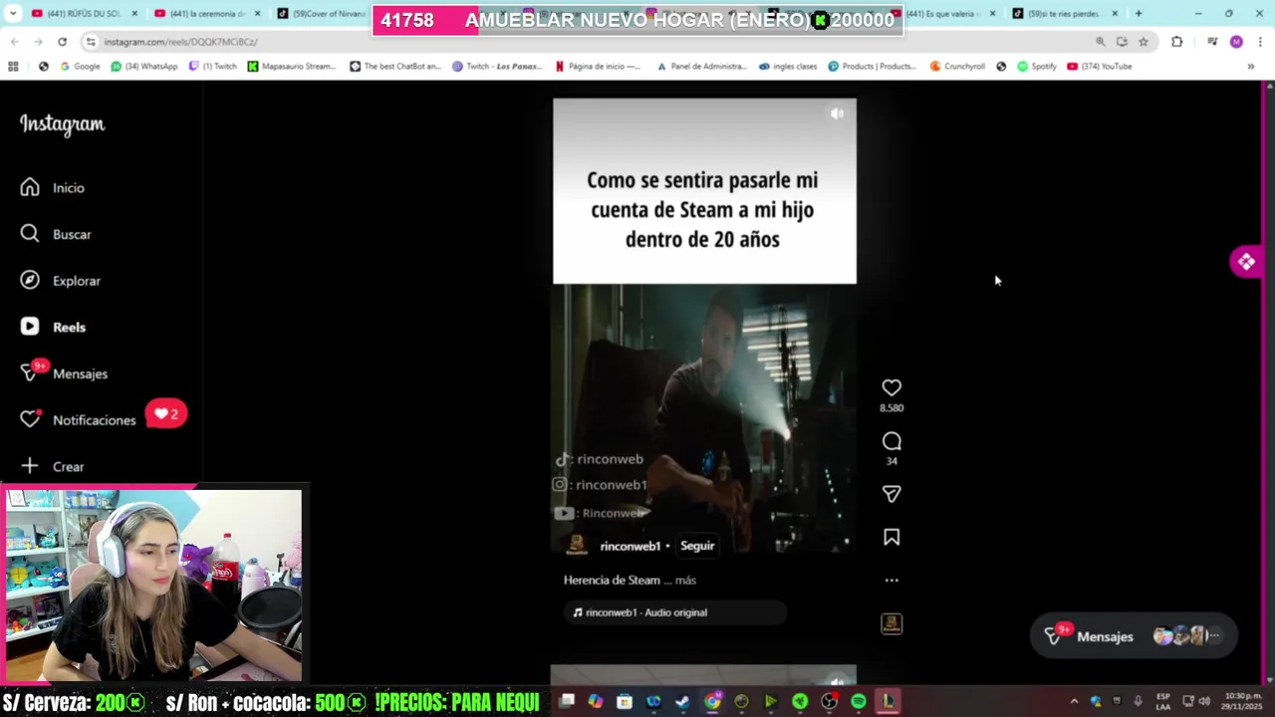1275x717 pixels.
Task: Switch to 'la ceremonia' YouTube tab
Action: (x=207, y=14)
